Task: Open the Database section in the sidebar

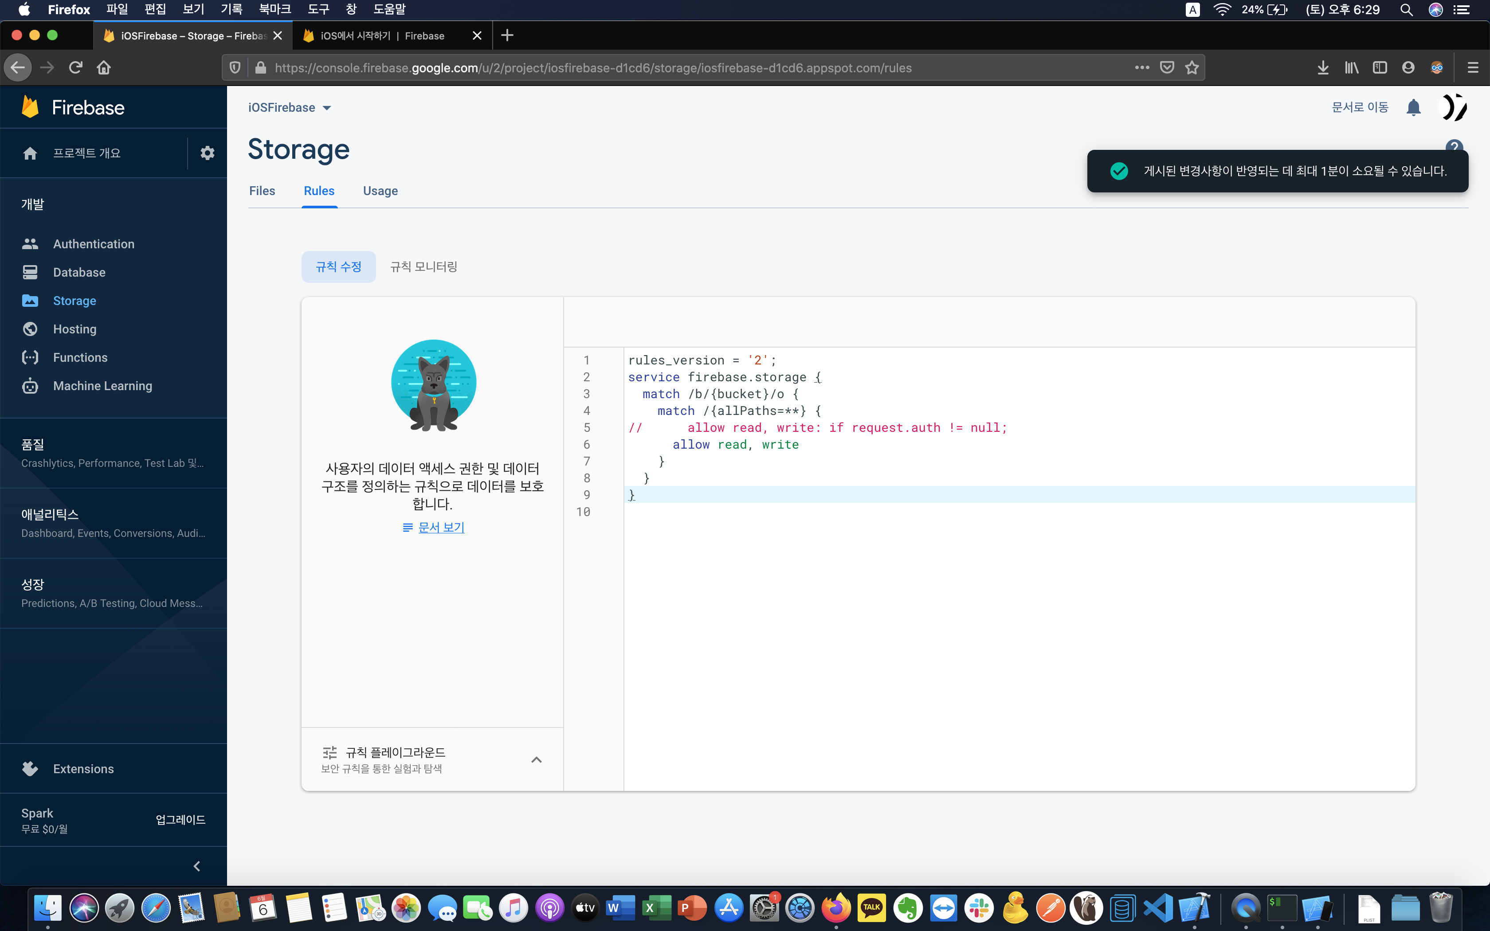Action: click(79, 272)
